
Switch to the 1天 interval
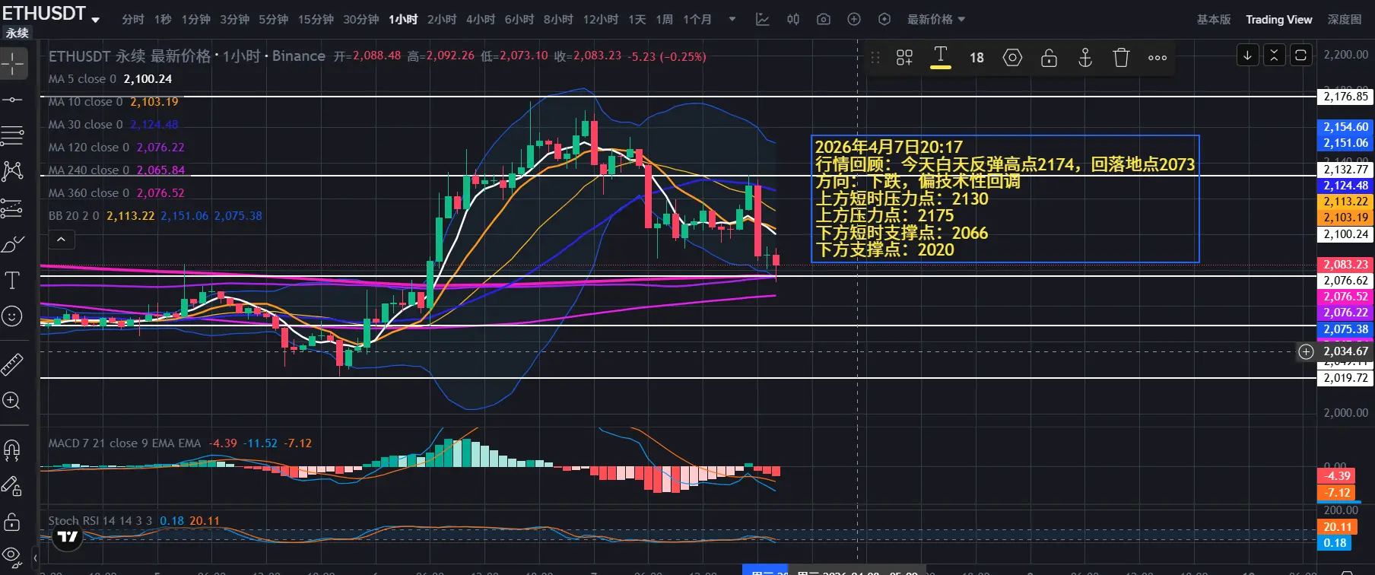[637, 19]
